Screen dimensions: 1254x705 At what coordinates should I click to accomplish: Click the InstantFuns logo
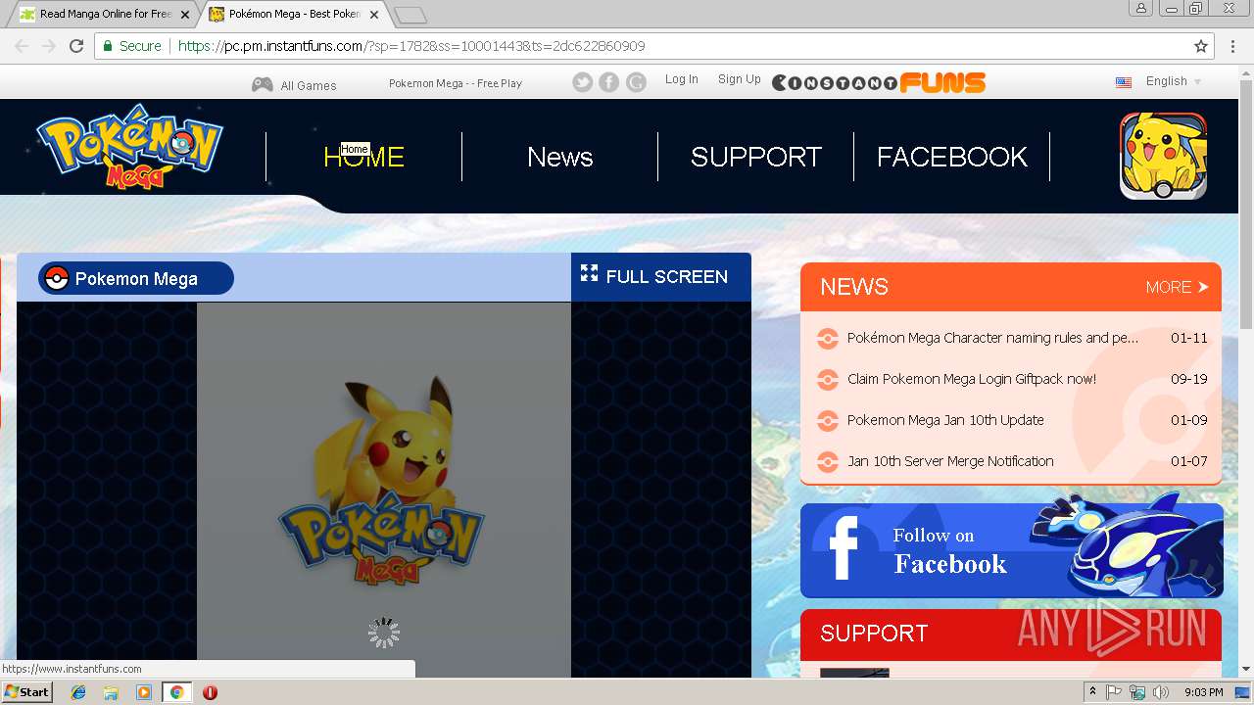click(x=879, y=82)
